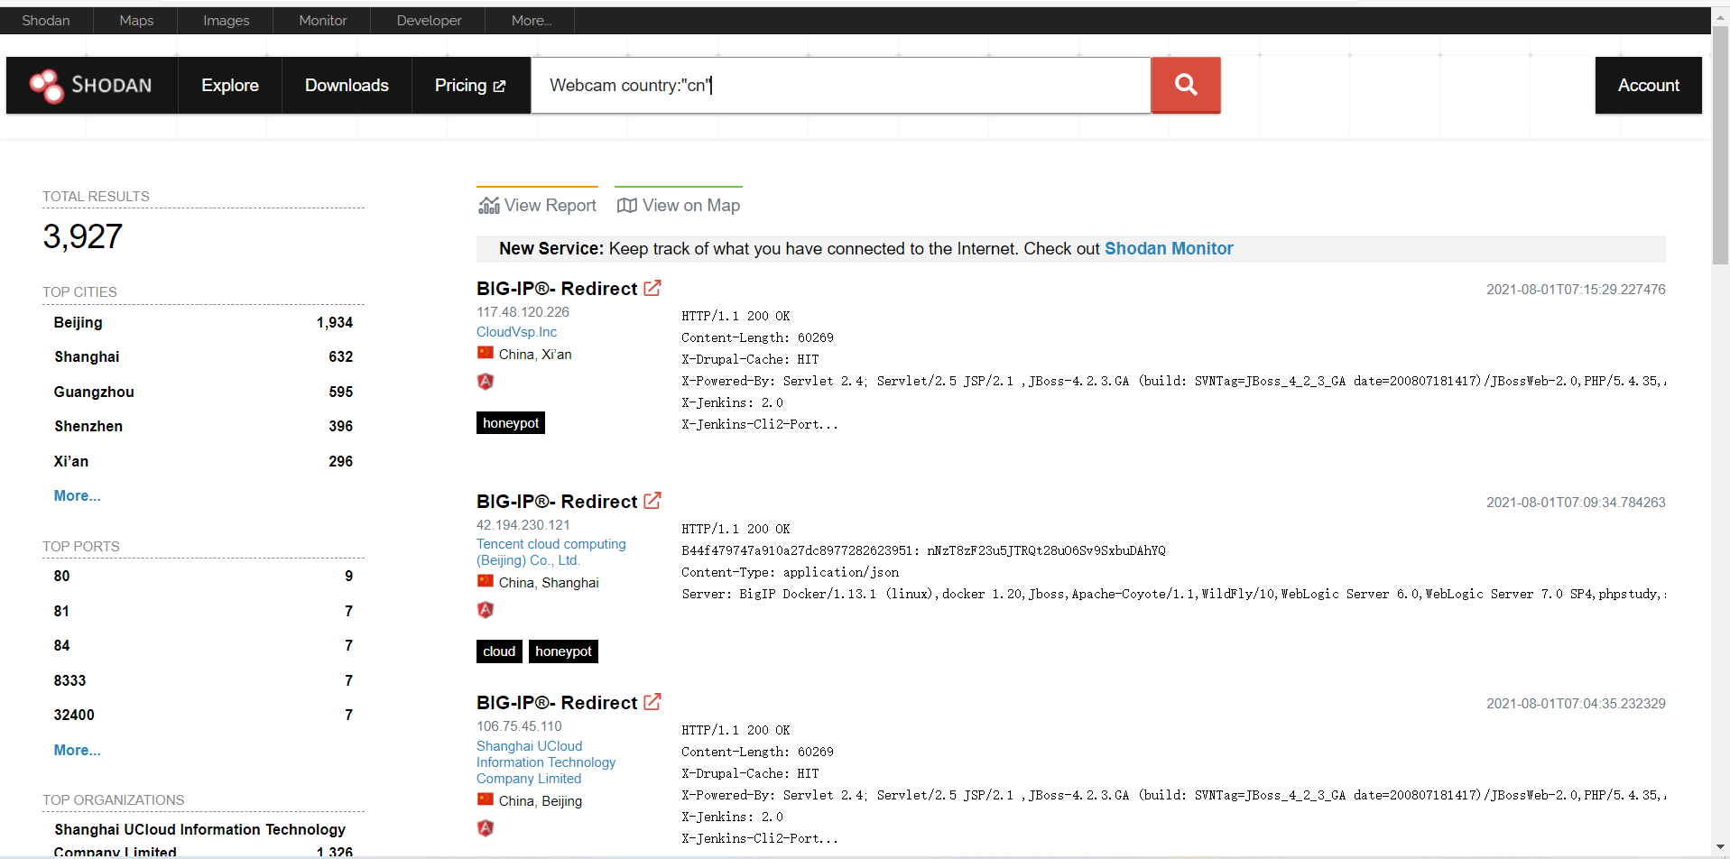The image size is (1730, 859).
Task: Click total results count 3,927
Action: pos(82,236)
